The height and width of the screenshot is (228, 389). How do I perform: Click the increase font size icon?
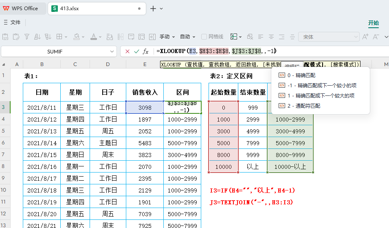click(365, 37)
